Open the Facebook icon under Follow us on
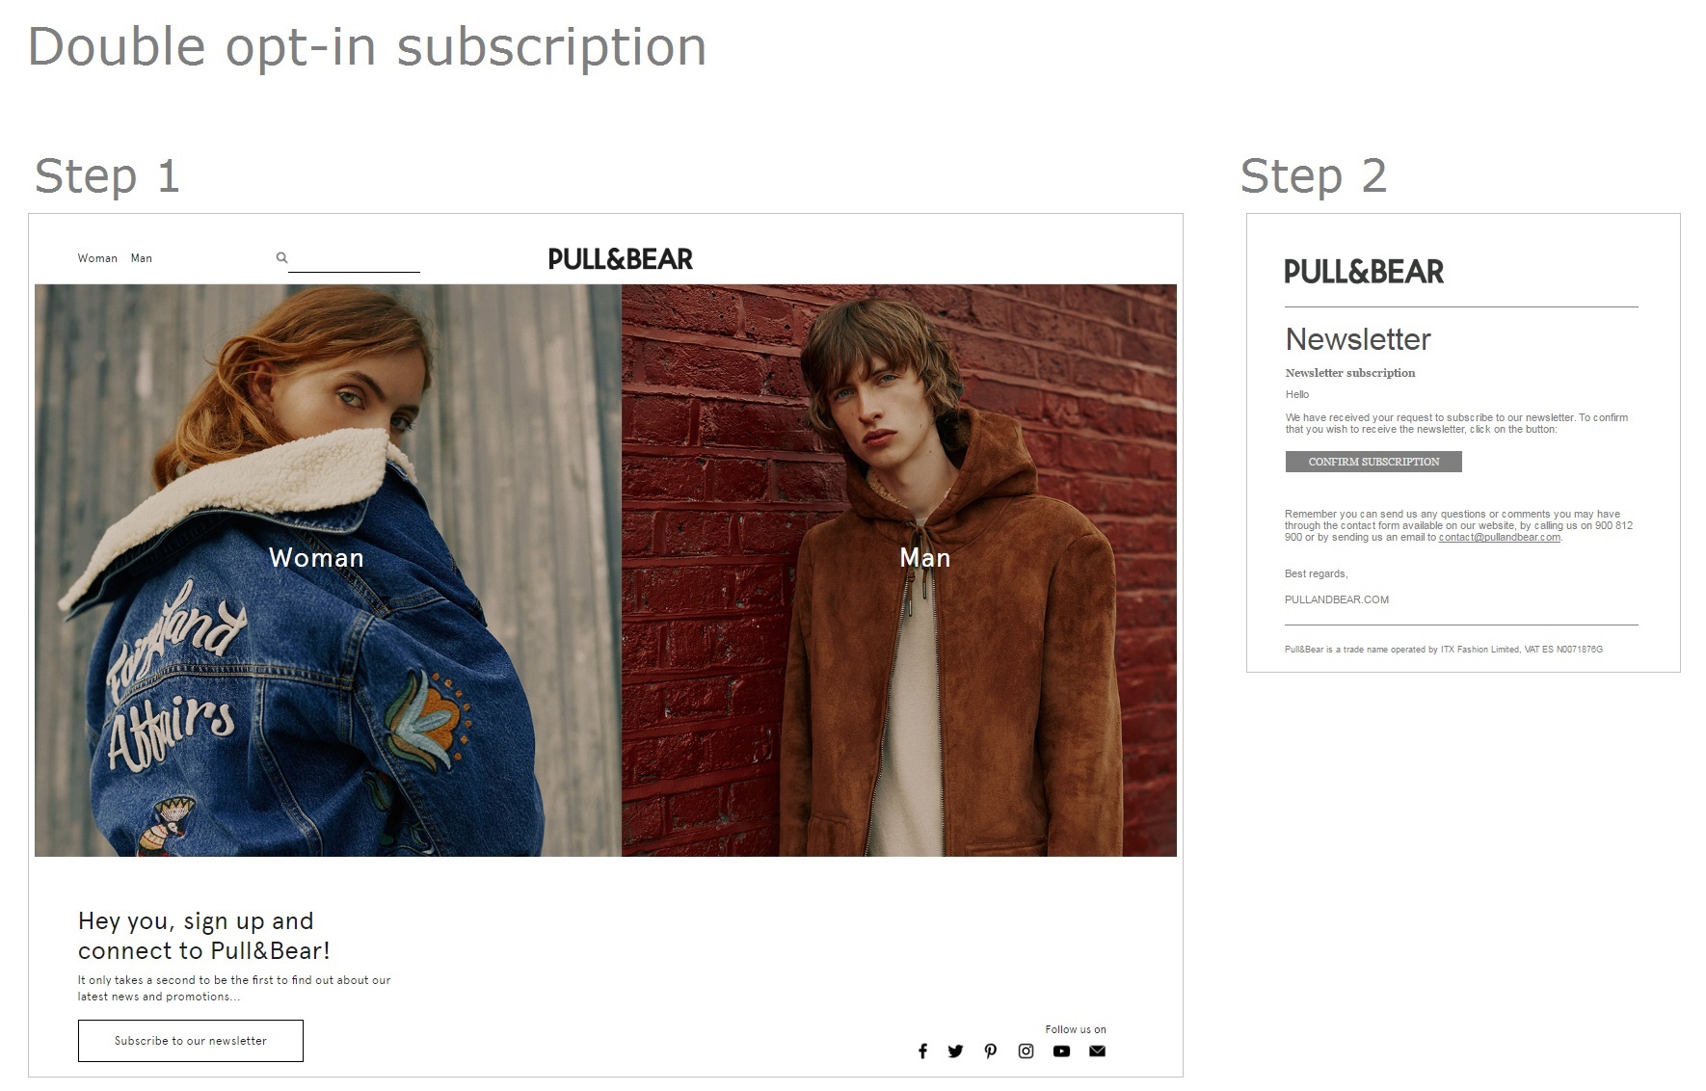1706x1091 pixels. (922, 1051)
